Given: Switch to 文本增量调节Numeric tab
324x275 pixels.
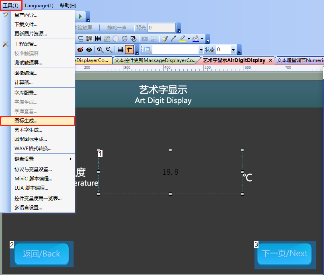Looking at the screenshot, I should pyautogui.click(x=299, y=60).
